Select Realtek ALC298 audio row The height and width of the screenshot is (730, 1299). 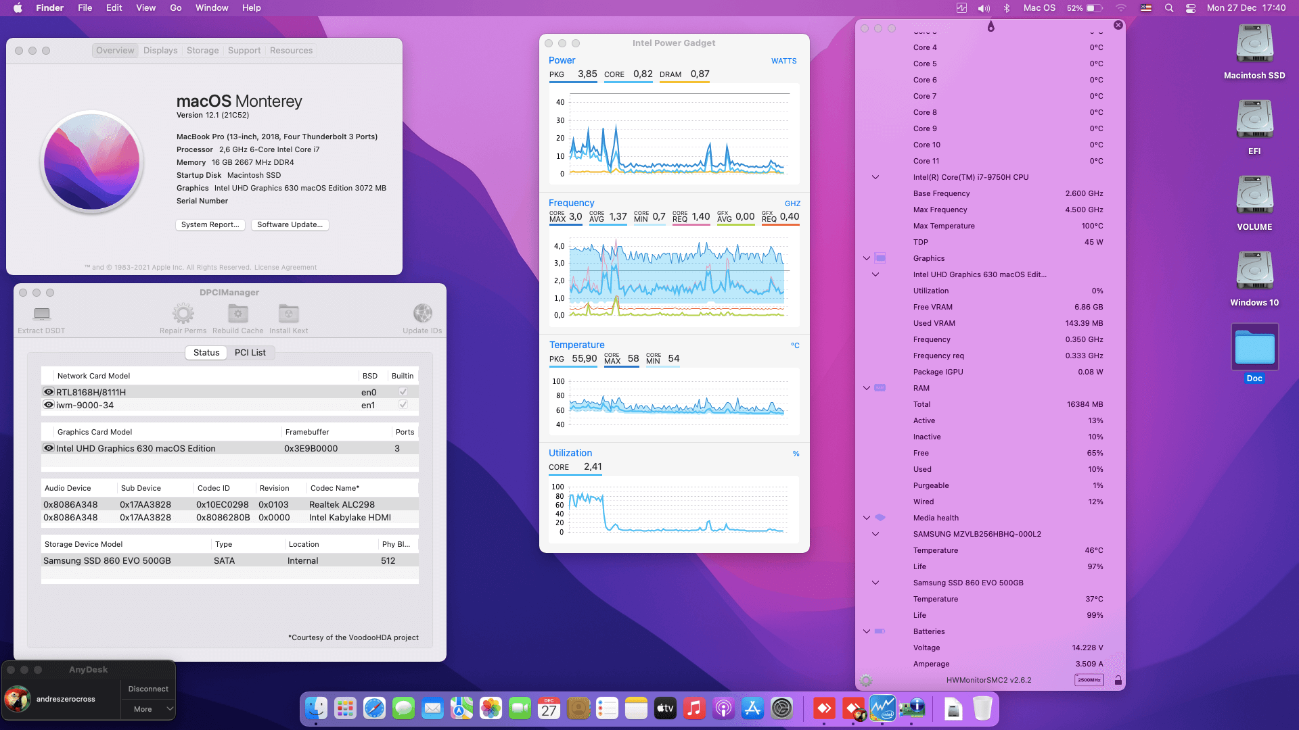point(230,504)
